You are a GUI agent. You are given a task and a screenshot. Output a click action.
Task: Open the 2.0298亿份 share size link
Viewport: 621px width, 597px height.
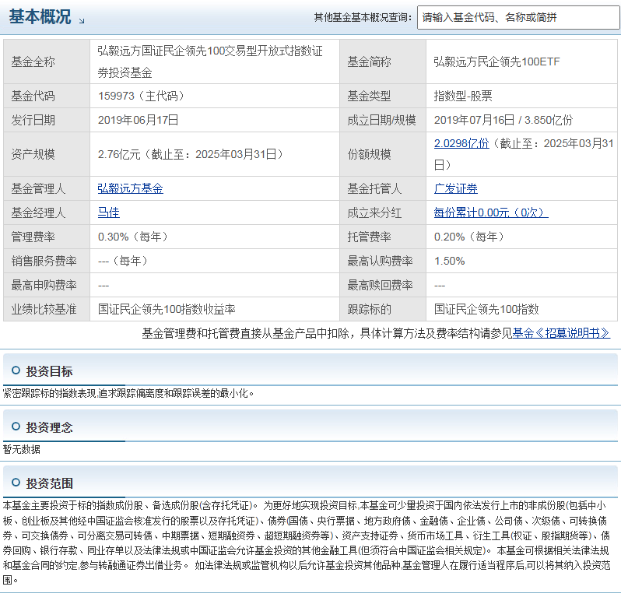461,143
